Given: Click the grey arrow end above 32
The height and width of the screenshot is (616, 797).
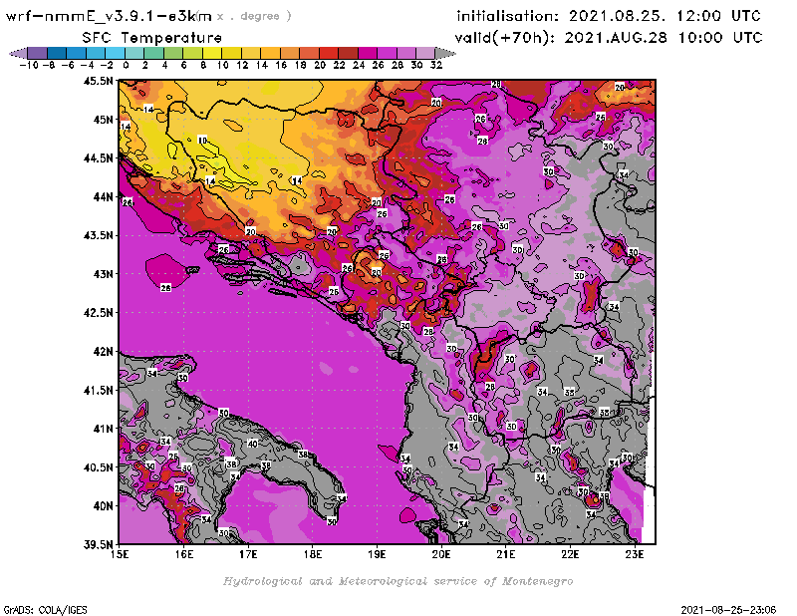Looking at the screenshot, I should [445, 53].
